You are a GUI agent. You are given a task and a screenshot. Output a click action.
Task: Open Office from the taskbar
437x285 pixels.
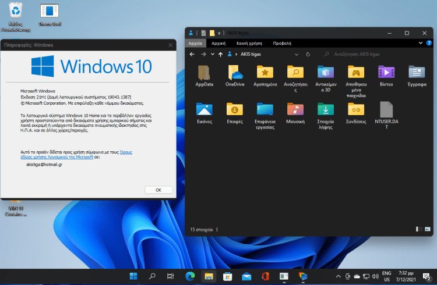pos(265,276)
